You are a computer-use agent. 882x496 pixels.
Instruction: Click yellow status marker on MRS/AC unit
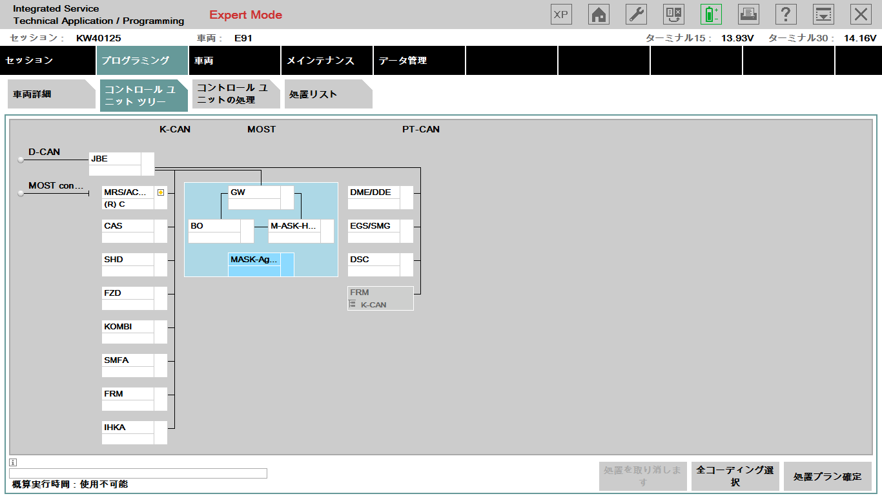pos(161,192)
